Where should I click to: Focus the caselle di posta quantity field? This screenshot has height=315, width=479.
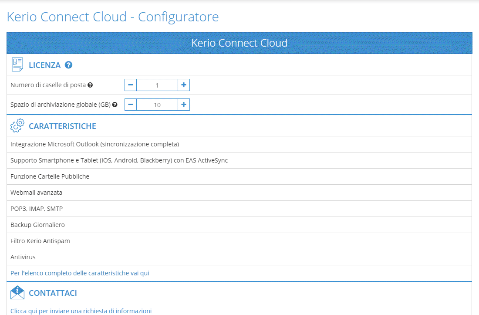click(157, 85)
